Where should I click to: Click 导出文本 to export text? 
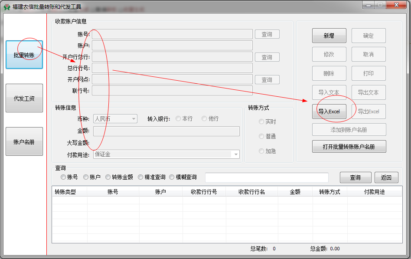pos(369,92)
